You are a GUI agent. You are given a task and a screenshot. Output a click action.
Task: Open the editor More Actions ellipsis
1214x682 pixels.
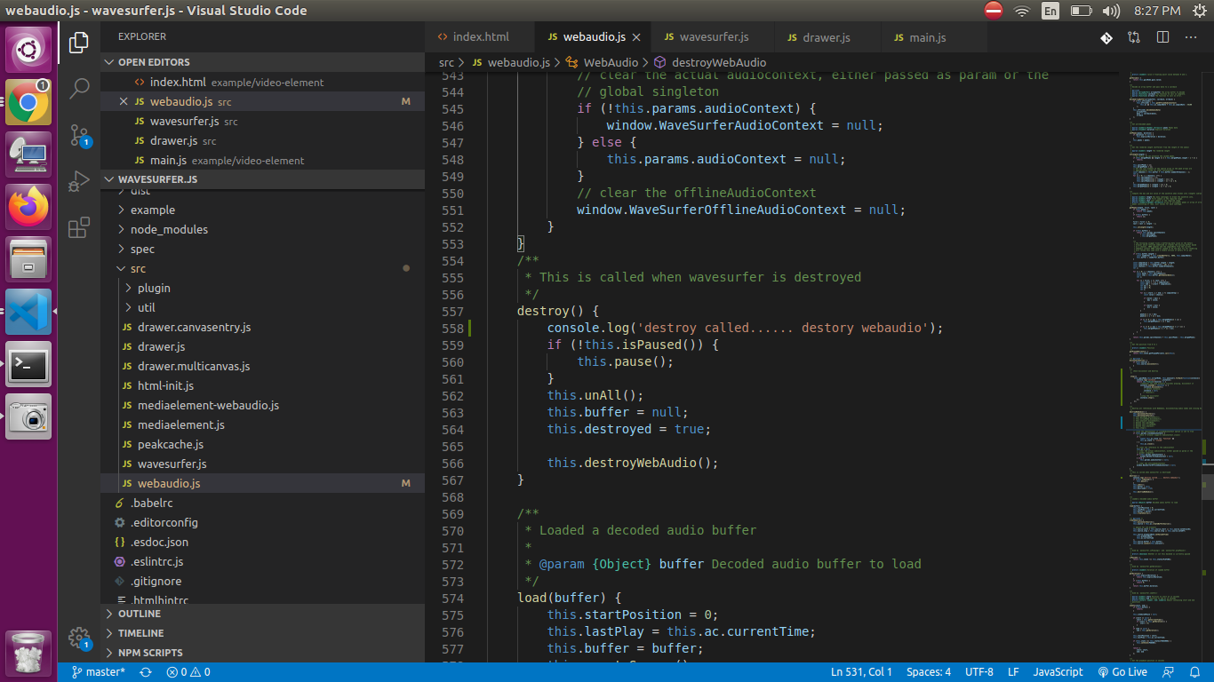[1191, 37]
